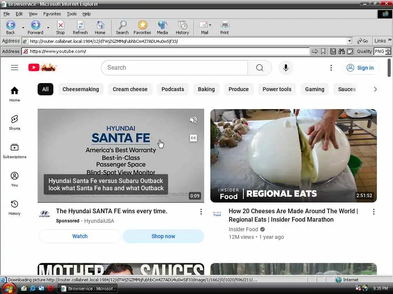393x294 pixels.
Task: Open the Regional Eats cheese video thumbnail
Action: (x=294, y=155)
